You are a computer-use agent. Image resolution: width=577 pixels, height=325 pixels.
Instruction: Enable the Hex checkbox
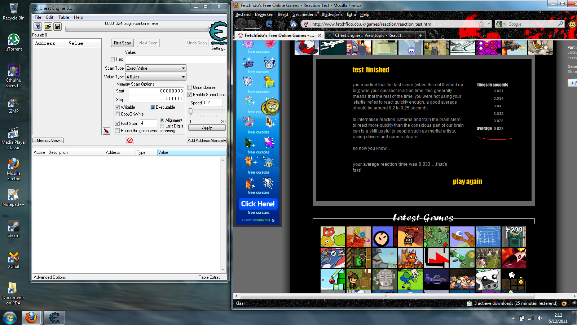coord(113,59)
